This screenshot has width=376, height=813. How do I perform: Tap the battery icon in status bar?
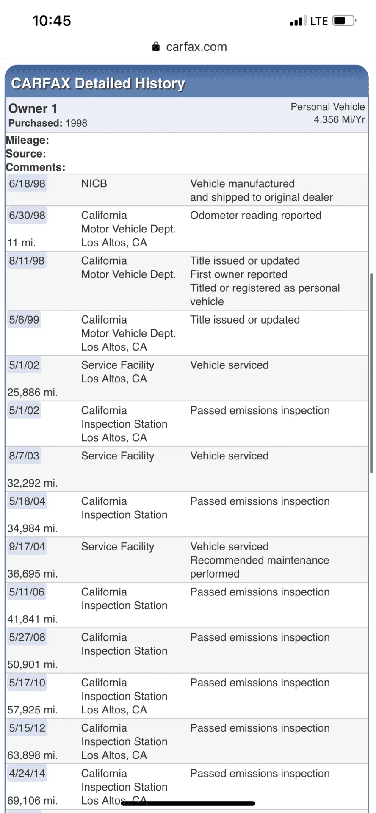tap(344, 21)
